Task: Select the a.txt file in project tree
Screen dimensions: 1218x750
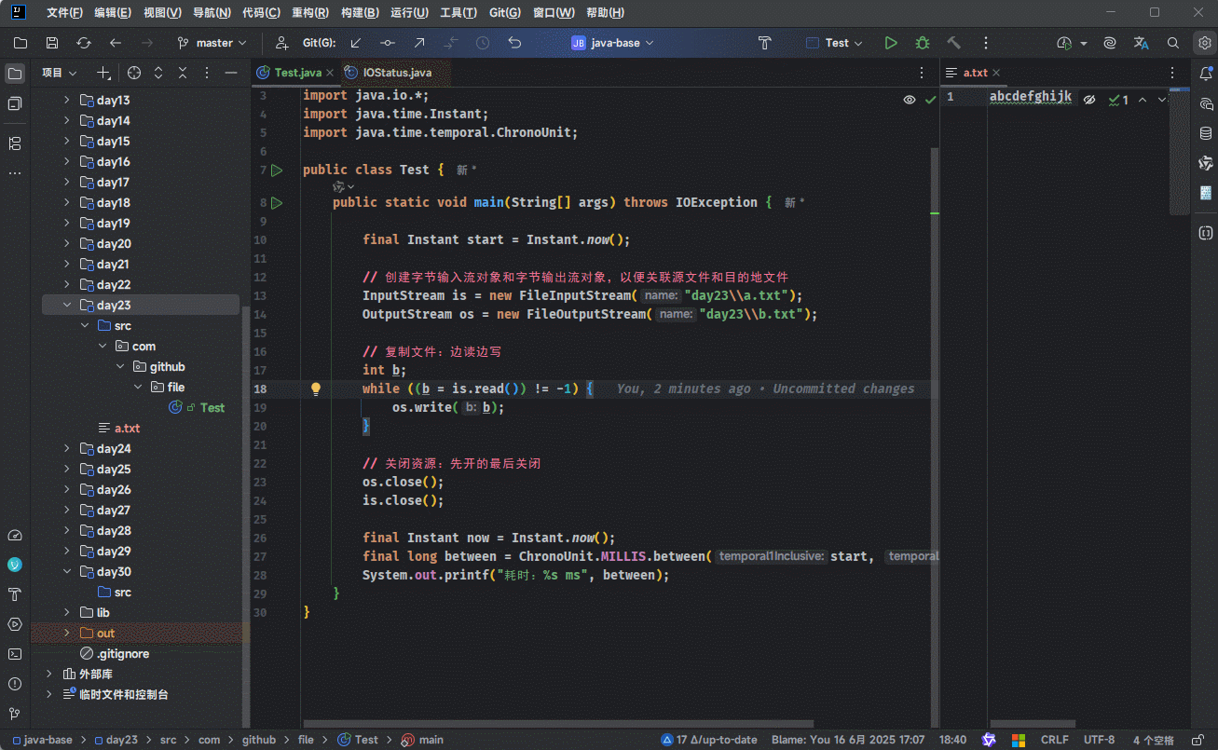Action: 127,429
